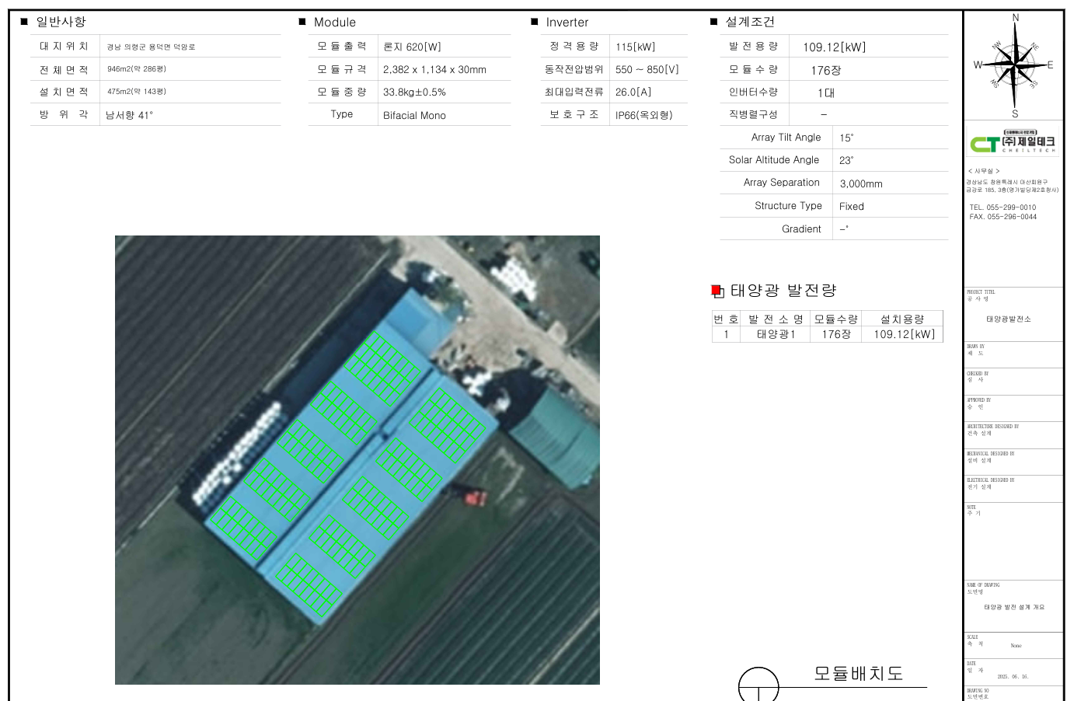This screenshot has width=1067, height=701.
Task: Select the Bifacial Mono type cell
Action: tap(414, 115)
